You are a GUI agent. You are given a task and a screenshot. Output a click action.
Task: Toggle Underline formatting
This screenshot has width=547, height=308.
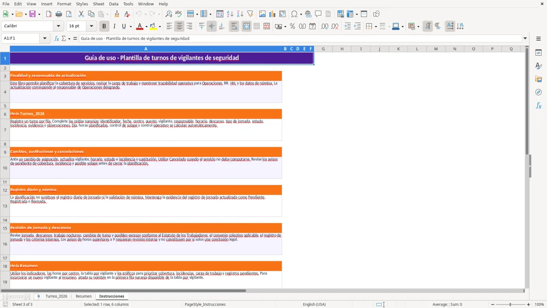tap(124, 26)
